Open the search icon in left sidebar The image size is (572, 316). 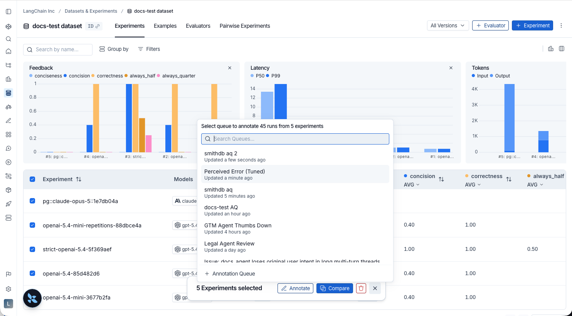coord(8,39)
